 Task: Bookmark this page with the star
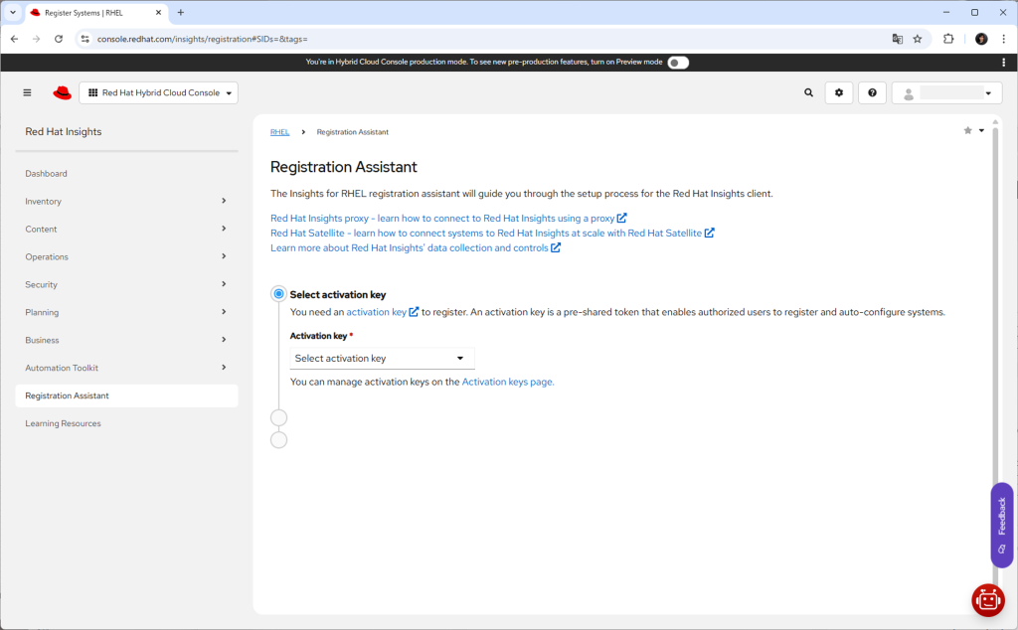pyautogui.click(x=918, y=39)
